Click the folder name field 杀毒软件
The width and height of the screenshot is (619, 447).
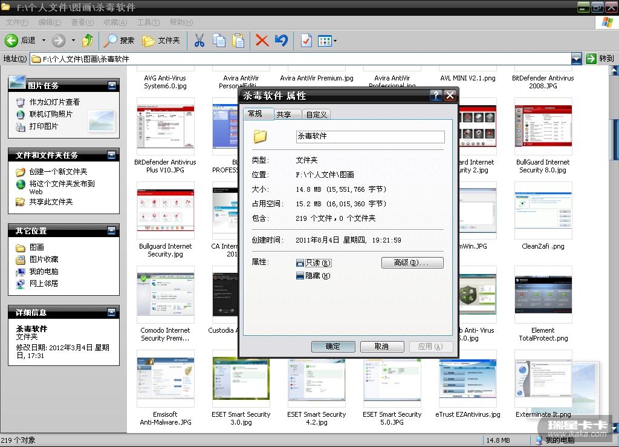370,137
